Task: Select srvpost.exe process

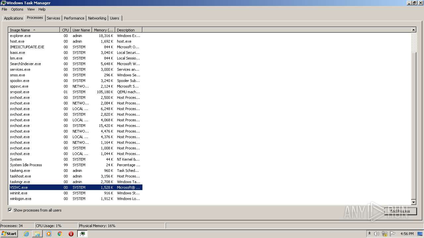Action: pos(75,92)
